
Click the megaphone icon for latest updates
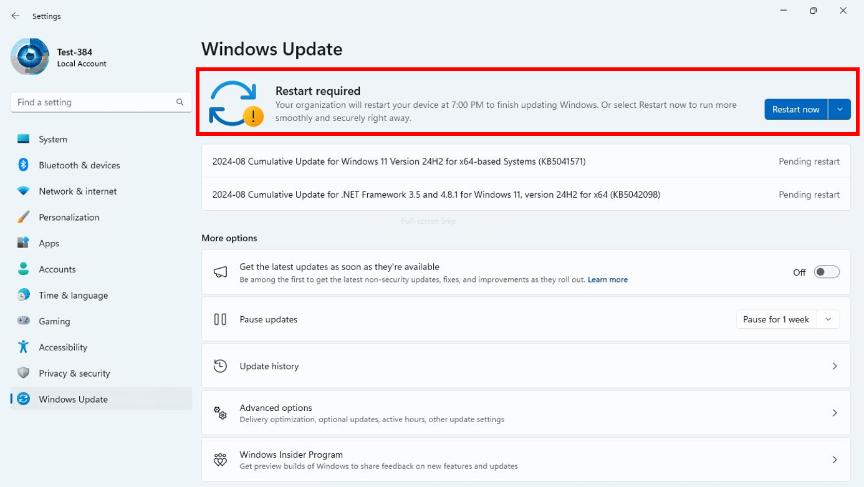pyautogui.click(x=220, y=272)
